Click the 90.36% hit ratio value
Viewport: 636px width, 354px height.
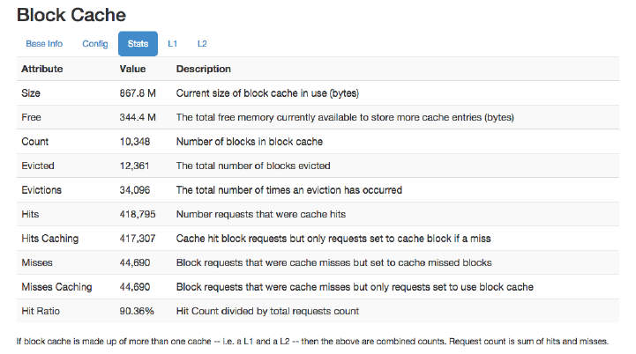(x=137, y=311)
